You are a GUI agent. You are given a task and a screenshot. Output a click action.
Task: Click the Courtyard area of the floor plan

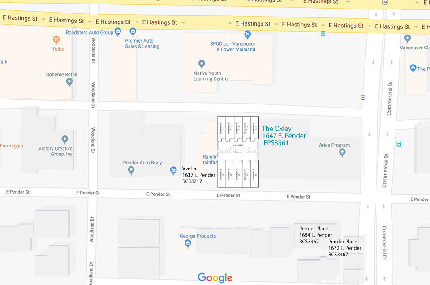coord(238,150)
